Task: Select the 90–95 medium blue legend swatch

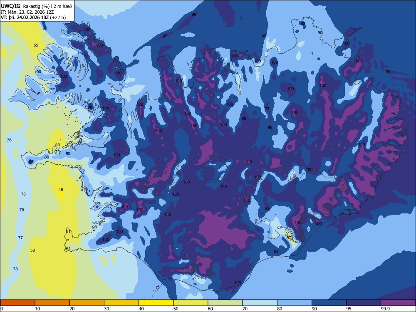Action: pyautogui.click(x=329, y=303)
